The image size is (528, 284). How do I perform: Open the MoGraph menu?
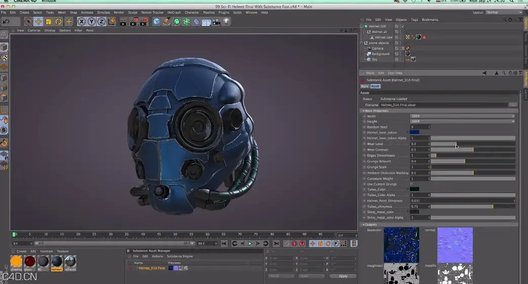tap(174, 13)
